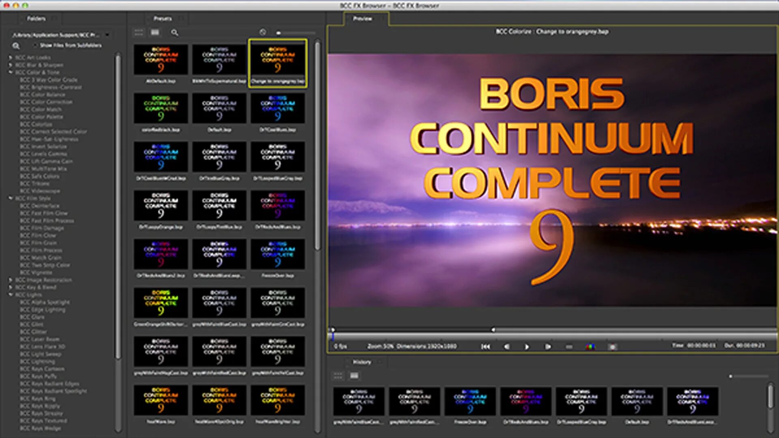This screenshot has height=438, width=779.
Task: Expand the BCC Art Looks category
Action: coord(10,57)
